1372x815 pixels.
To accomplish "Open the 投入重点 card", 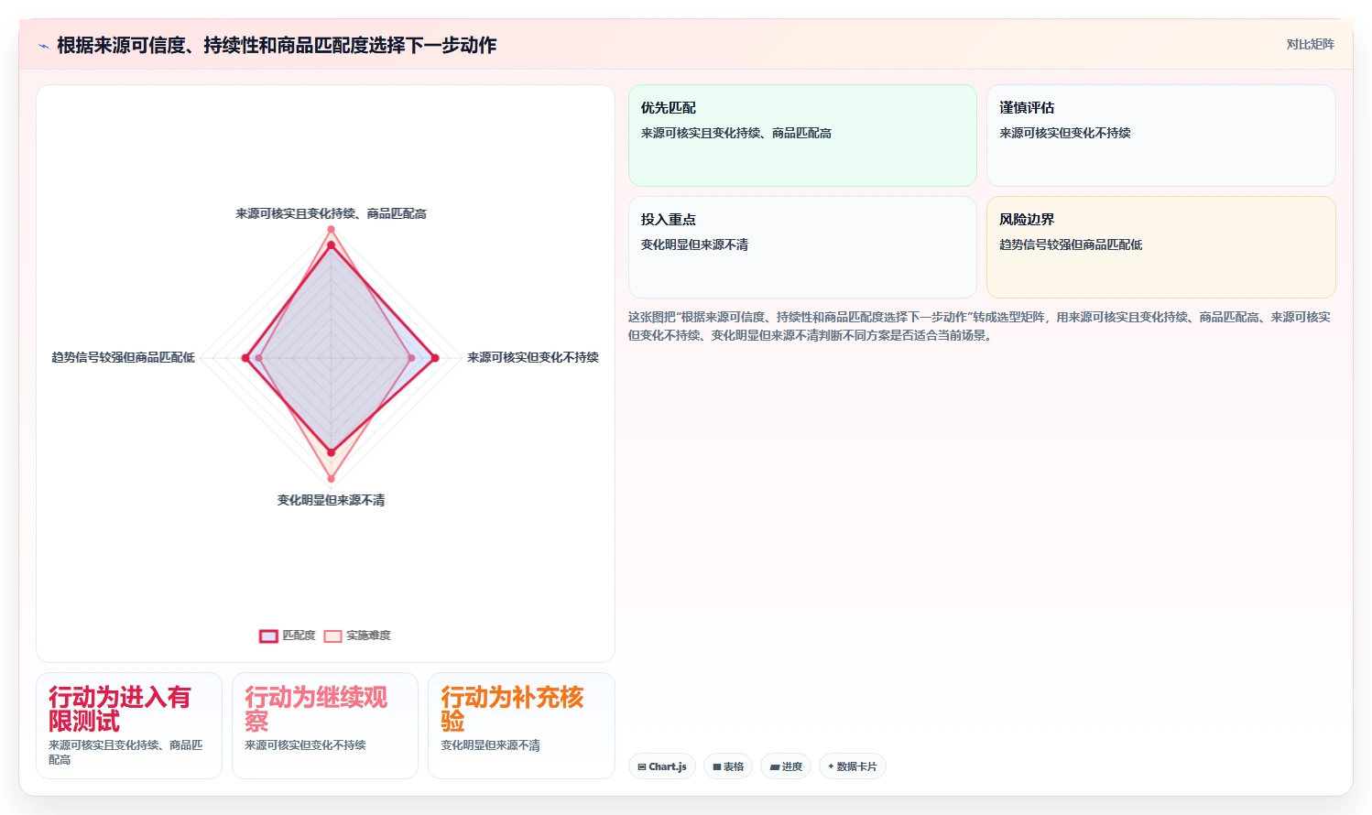I will pos(802,247).
